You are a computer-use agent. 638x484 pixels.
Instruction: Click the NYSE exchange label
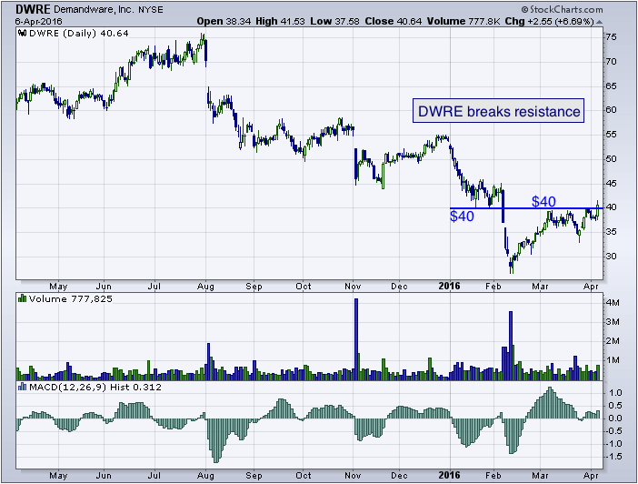[151, 10]
